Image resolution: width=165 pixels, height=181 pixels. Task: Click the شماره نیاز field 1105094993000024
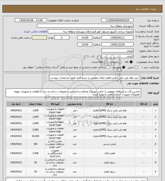point(117,20)
